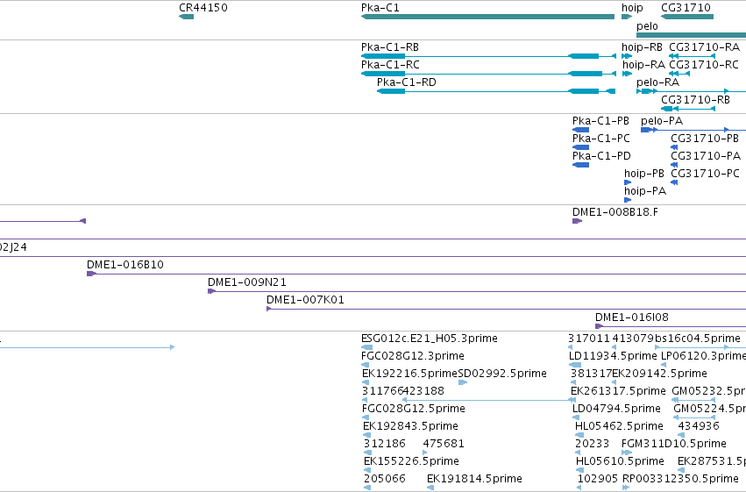Click EST RP003312350.5prime
The width and height of the screenshot is (746, 492).
point(626,488)
